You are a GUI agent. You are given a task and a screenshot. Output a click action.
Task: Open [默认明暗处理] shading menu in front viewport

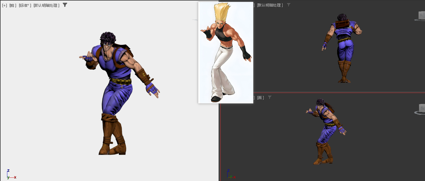click(x=46, y=5)
